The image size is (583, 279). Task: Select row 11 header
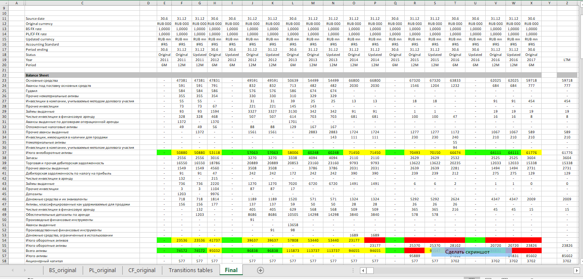tap(3, 18)
